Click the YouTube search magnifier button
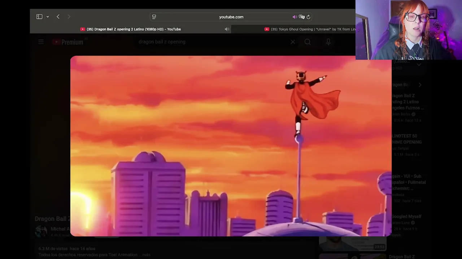The height and width of the screenshot is (259, 462). coord(308,42)
